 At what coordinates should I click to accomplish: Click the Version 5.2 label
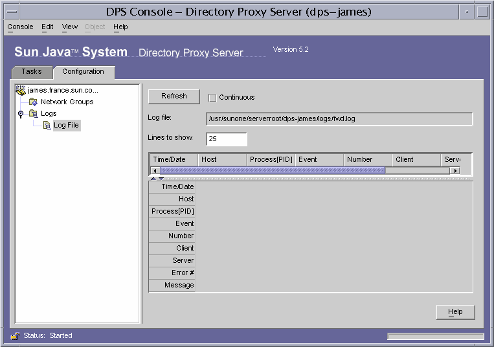(291, 49)
